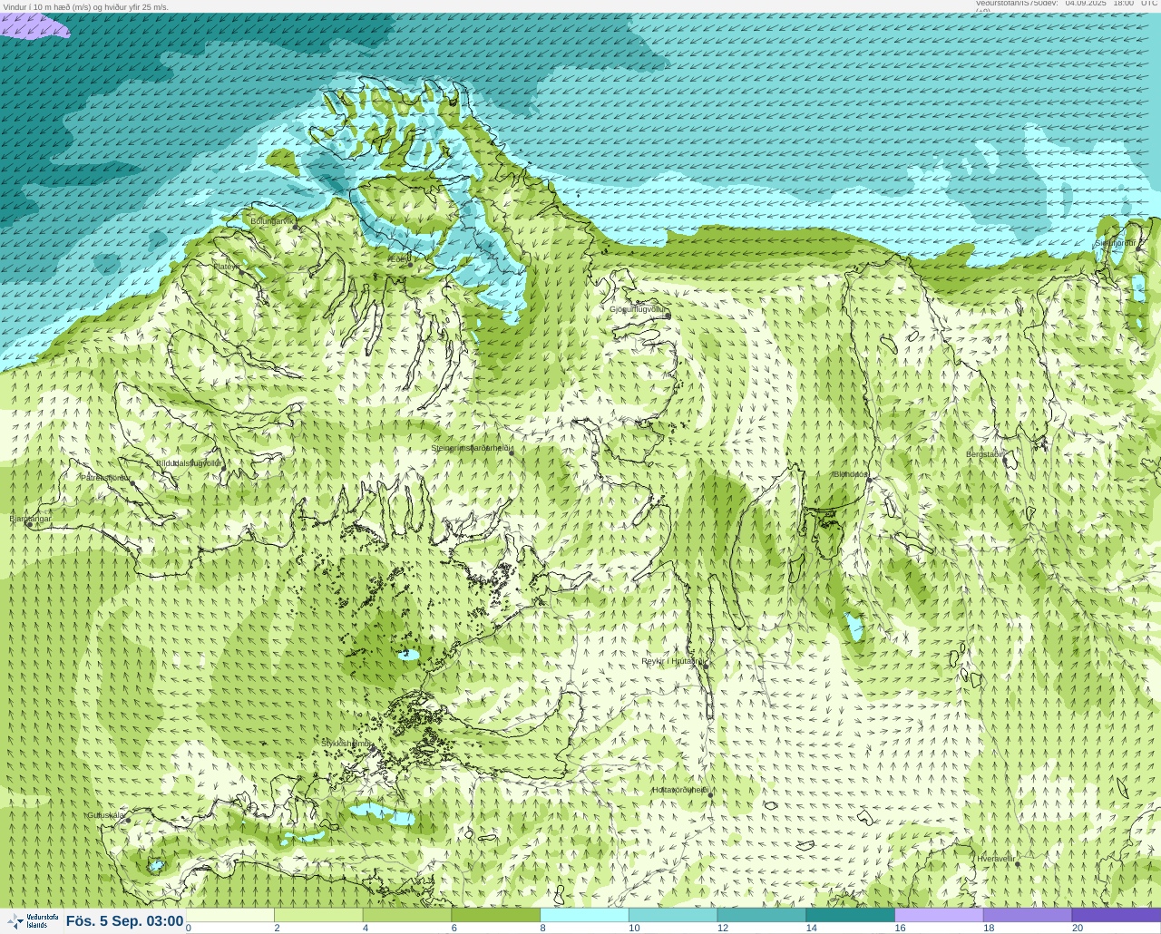Click the Bolungarvík station label

(272, 220)
